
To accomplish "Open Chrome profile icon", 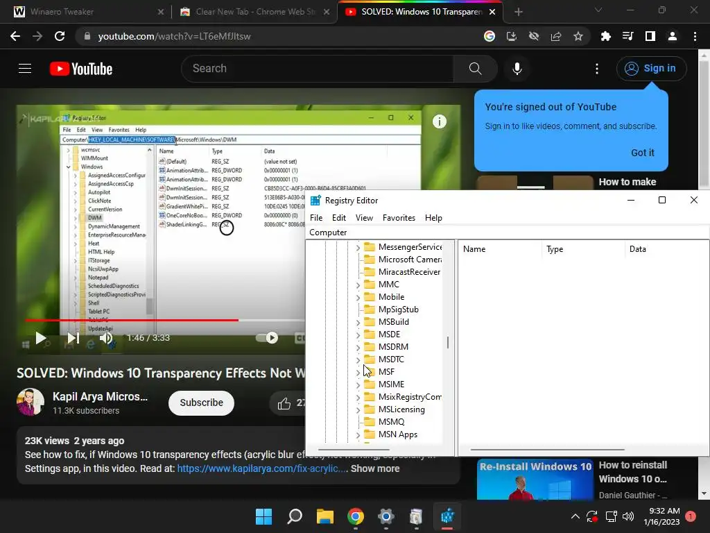I will pyautogui.click(x=673, y=36).
